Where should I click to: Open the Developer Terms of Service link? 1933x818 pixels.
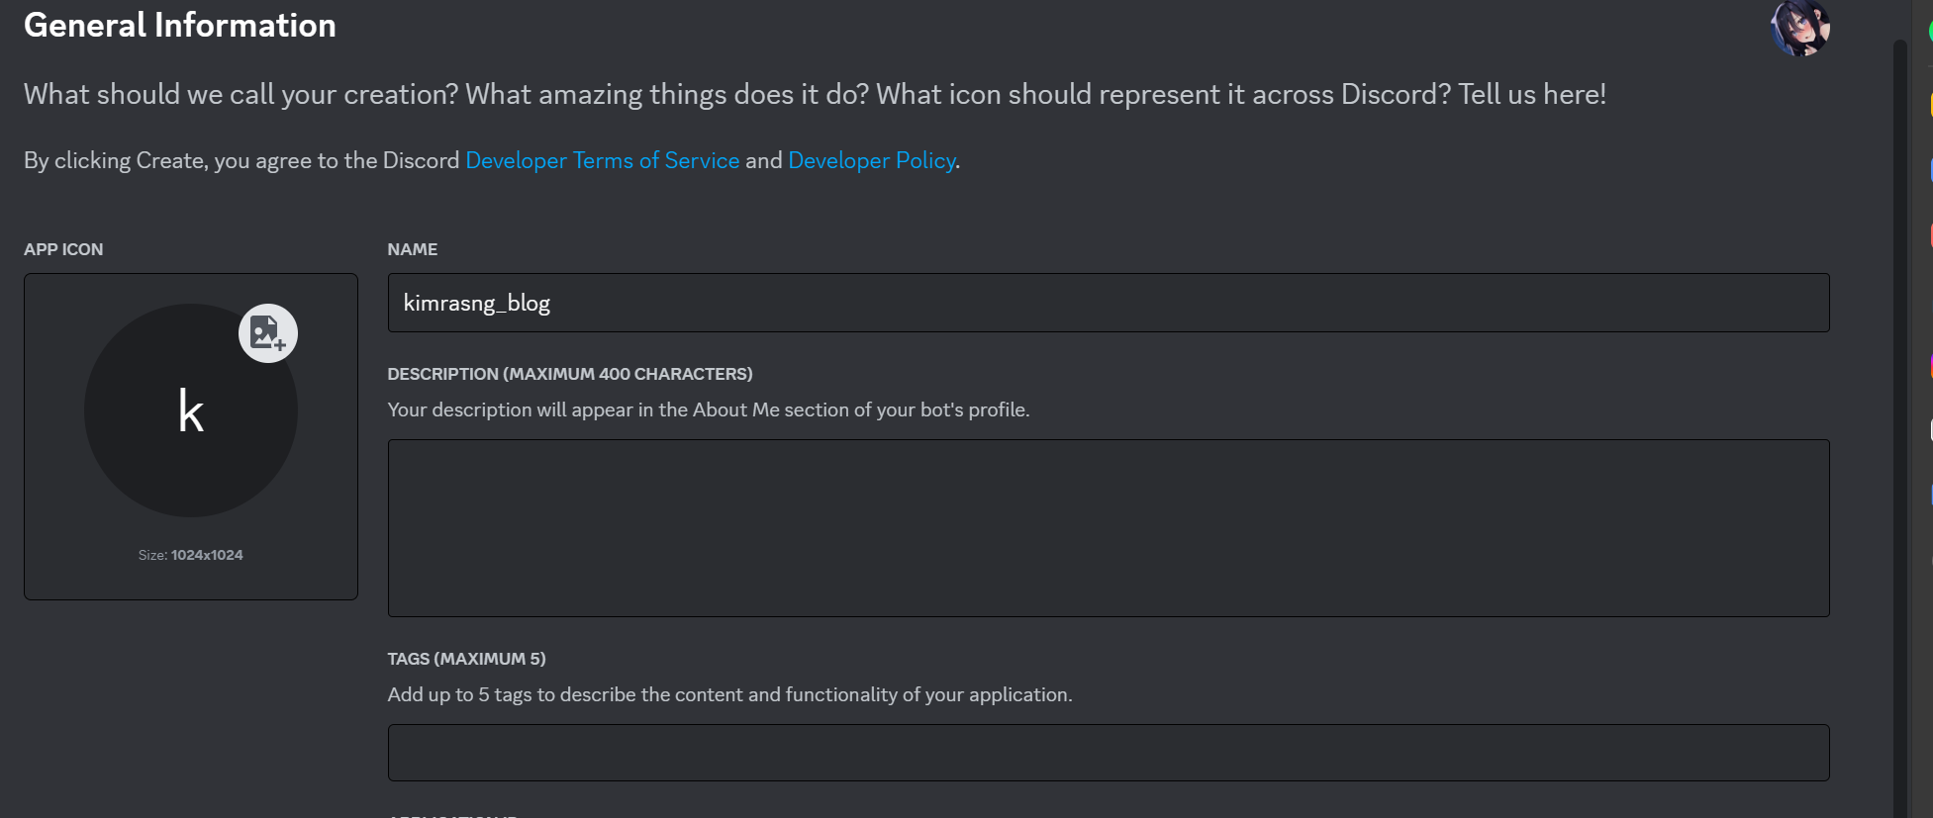603,160
